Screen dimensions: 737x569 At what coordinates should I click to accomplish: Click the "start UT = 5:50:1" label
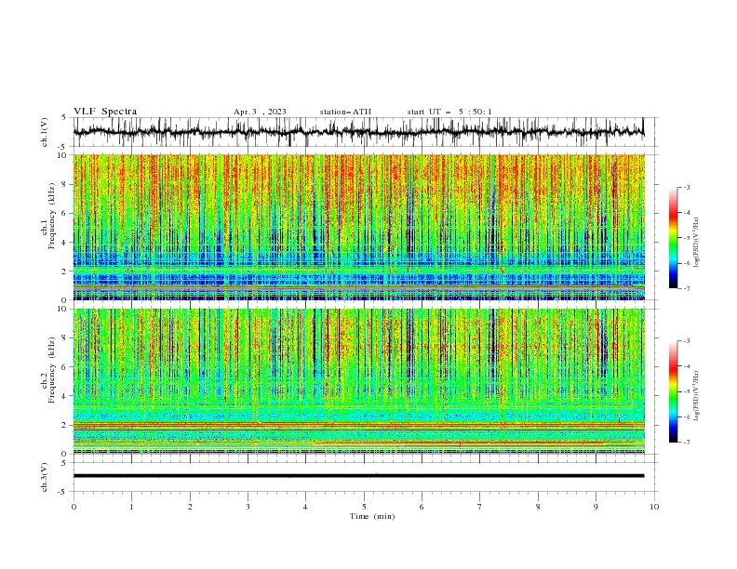click(x=449, y=112)
